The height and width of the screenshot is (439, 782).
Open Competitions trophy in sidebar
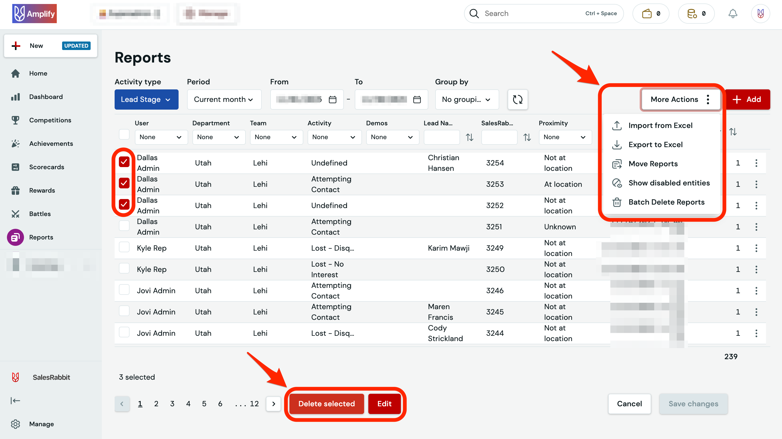(x=15, y=120)
